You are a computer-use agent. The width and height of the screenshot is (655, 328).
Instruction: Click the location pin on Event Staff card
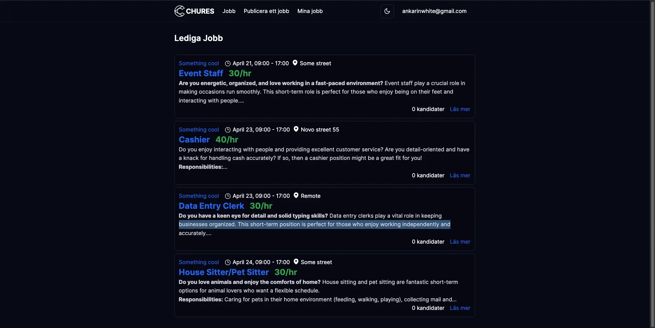[x=295, y=63]
